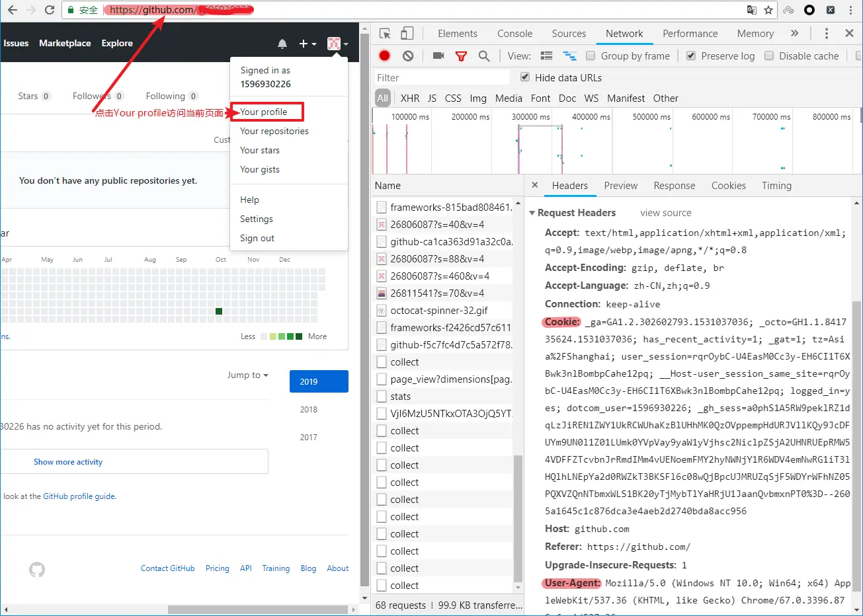The height and width of the screenshot is (616, 863).
Task: Click the translate icon in address bar
Action: click(x=751, y=10)
